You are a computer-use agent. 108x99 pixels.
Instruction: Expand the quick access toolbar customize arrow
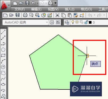tap(55, 3)
